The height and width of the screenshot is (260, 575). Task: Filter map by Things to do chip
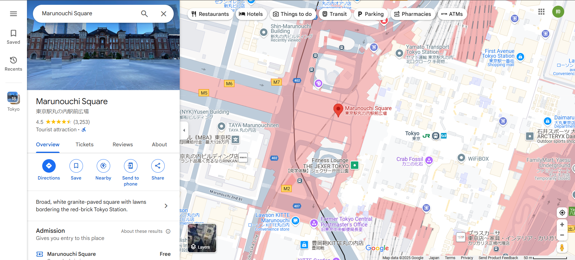pyautogui.click(x=292, y=14)
